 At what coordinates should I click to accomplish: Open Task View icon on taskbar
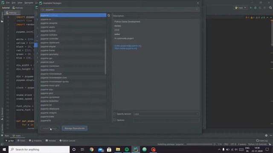point(82,149)
